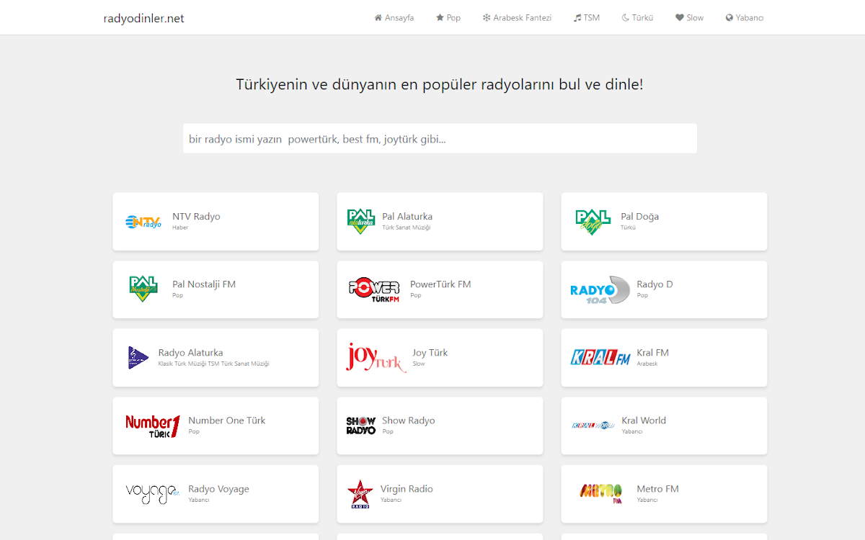Click the Türkü label under Pal Doğa

[628, 228]
